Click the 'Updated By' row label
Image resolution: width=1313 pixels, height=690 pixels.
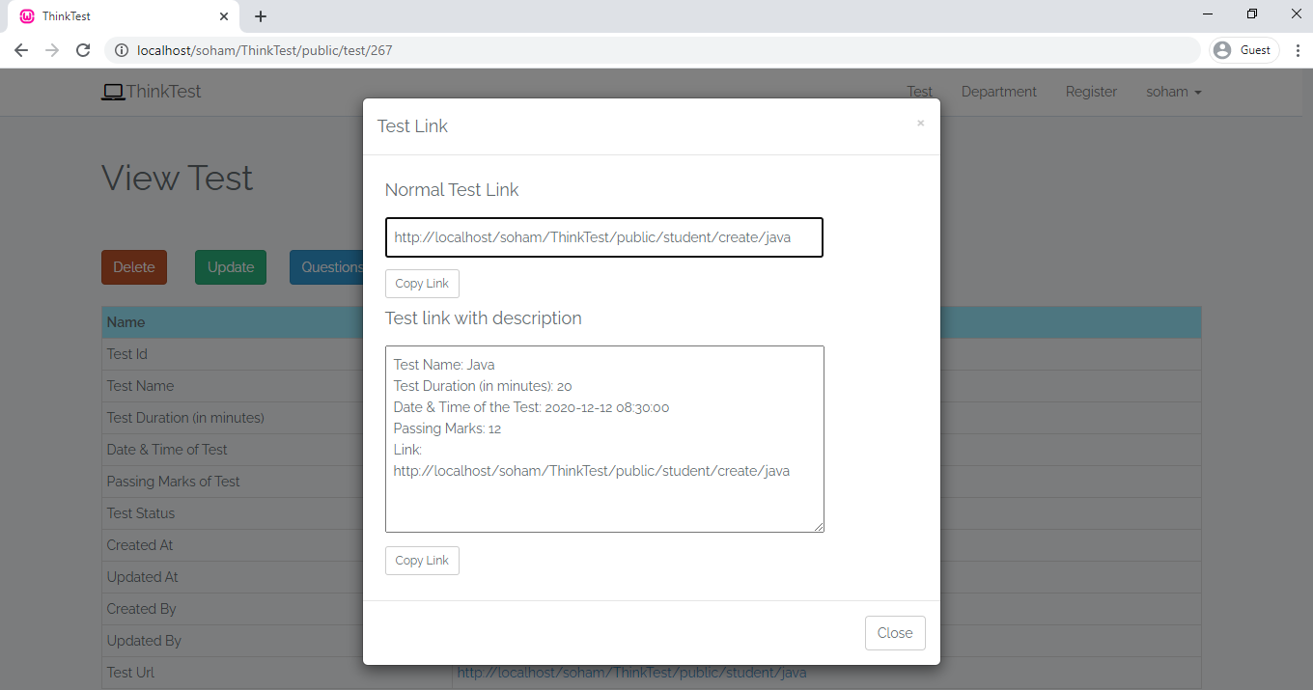tap(144, 641)
